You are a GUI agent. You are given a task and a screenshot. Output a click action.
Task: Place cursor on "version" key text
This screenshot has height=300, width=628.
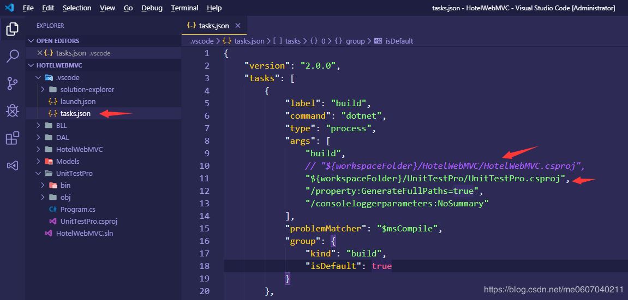[x=267, y=66]
